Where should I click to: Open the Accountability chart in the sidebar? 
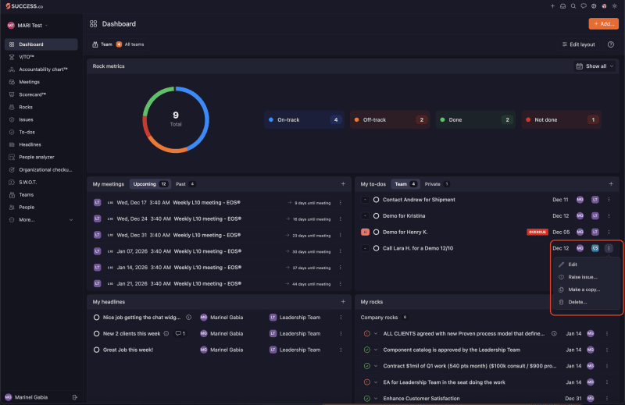click(43, 69)
